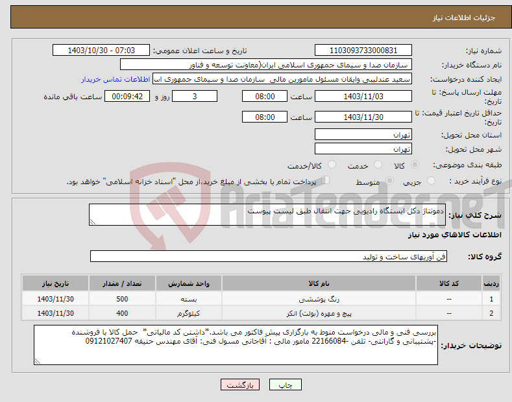Click the ردیف column header

pos(491,283)
